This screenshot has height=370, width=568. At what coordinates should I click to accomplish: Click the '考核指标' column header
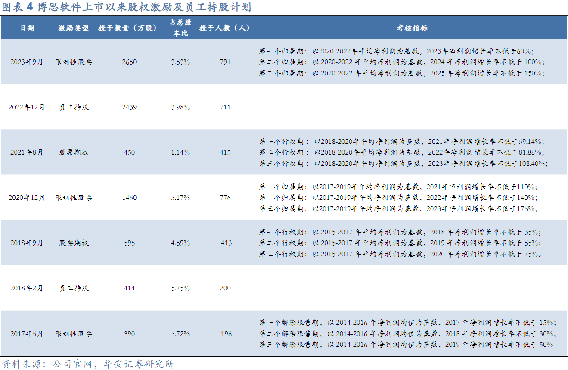tap(412, 28)
